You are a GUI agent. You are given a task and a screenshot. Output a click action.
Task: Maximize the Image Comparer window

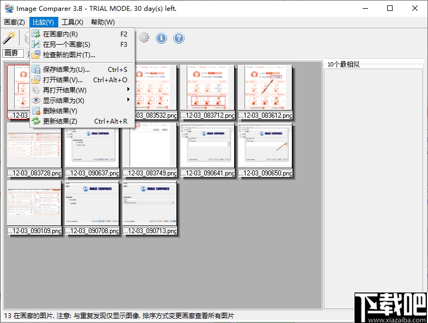pos(390,9)
